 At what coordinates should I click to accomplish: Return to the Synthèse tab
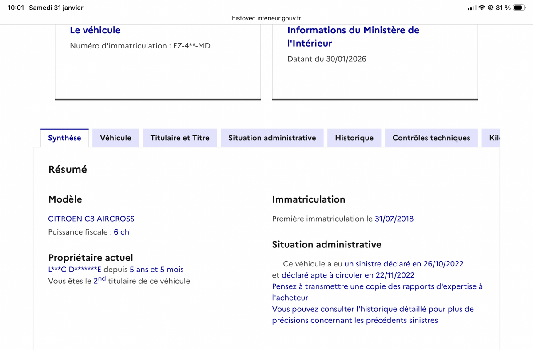(x=64, y=138)
